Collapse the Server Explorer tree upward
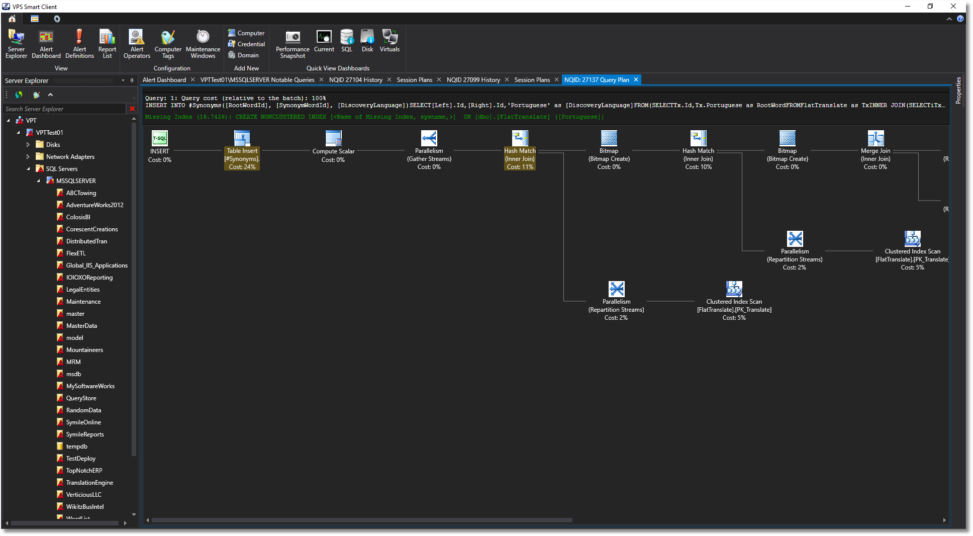 (x=50, y=95)
